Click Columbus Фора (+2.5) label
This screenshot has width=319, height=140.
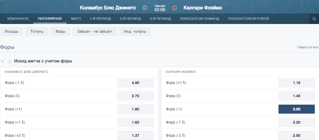point(15,136)
